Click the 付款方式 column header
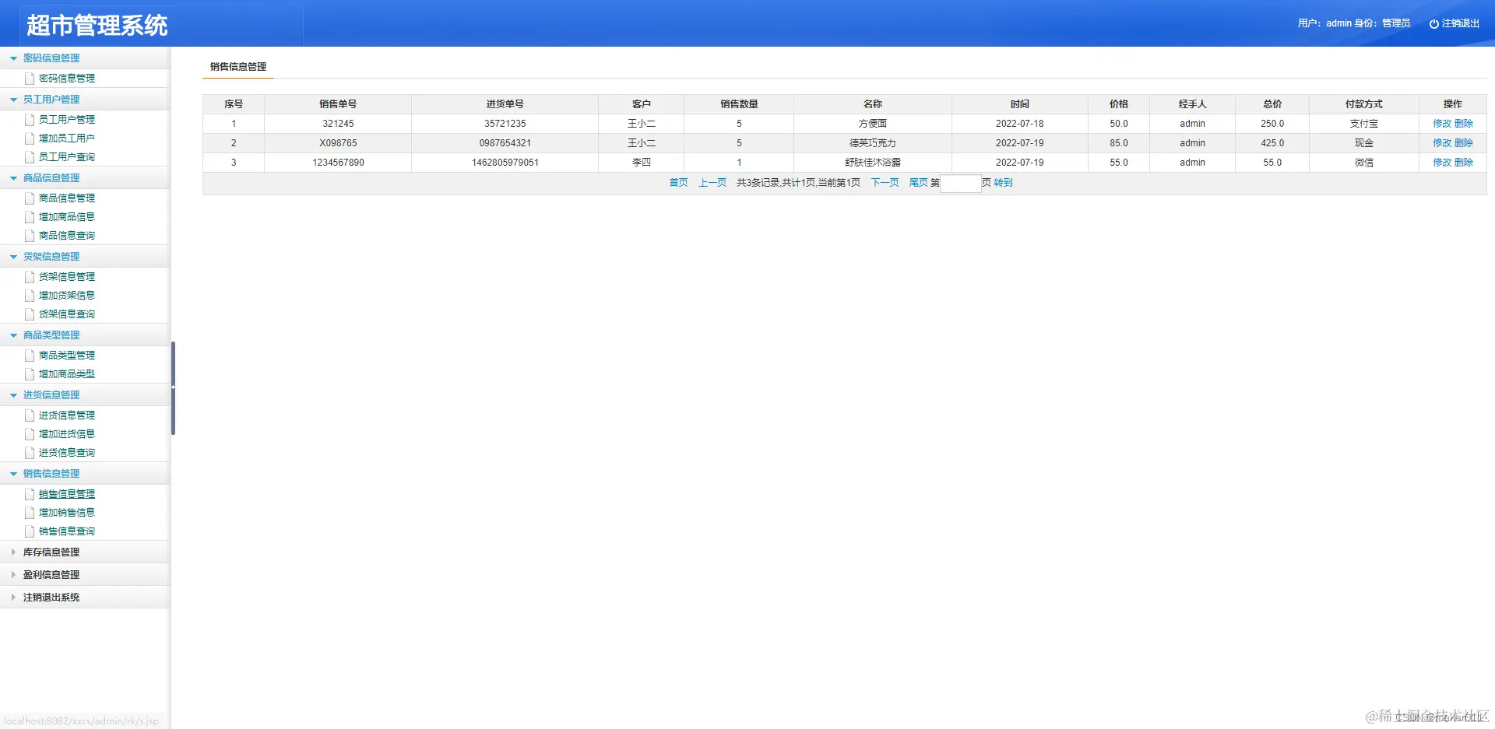This screenshot has width=1495, height=729. (x=1364, y=104)
